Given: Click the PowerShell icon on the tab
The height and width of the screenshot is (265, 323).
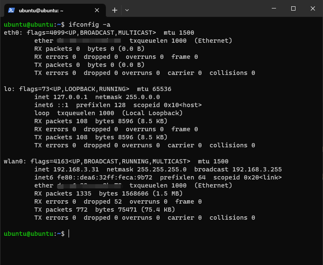Looking at the screenshot, I should pos(11,10).
